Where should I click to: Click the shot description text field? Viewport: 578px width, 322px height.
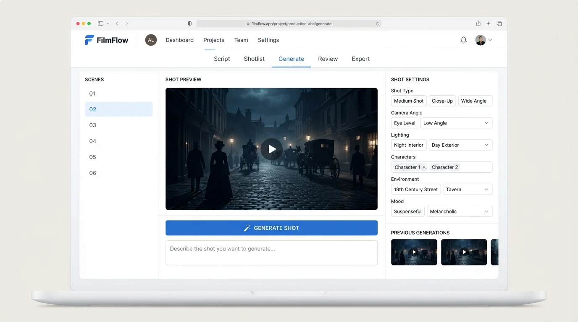click(271, 253)
